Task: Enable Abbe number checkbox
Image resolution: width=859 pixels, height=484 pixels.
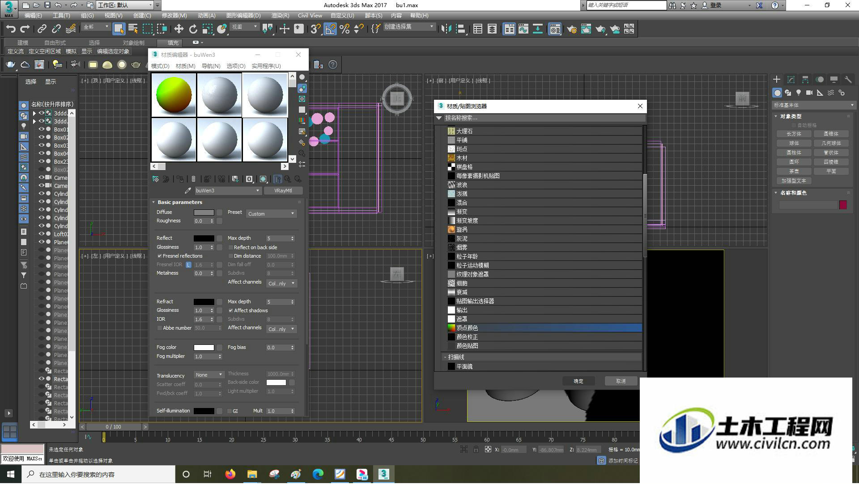Action: click(159, 328)
